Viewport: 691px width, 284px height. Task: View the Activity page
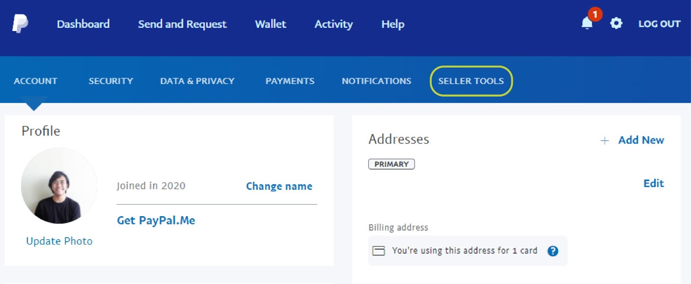click(334, 24)
